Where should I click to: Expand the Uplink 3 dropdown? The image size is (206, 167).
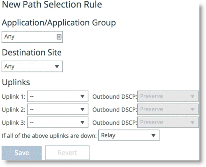coord(58,122)
